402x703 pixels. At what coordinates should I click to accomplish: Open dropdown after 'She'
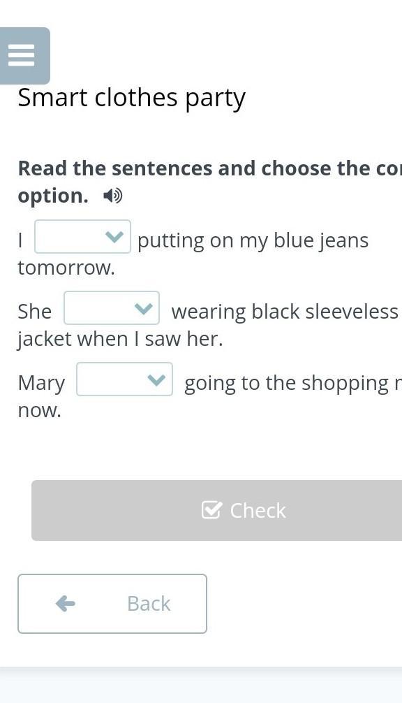click(112, 307)
